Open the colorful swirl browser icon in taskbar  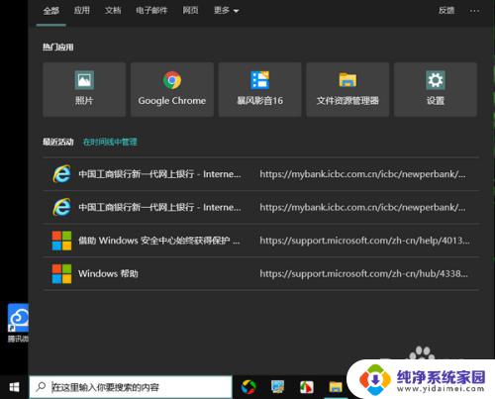point(248,387)
